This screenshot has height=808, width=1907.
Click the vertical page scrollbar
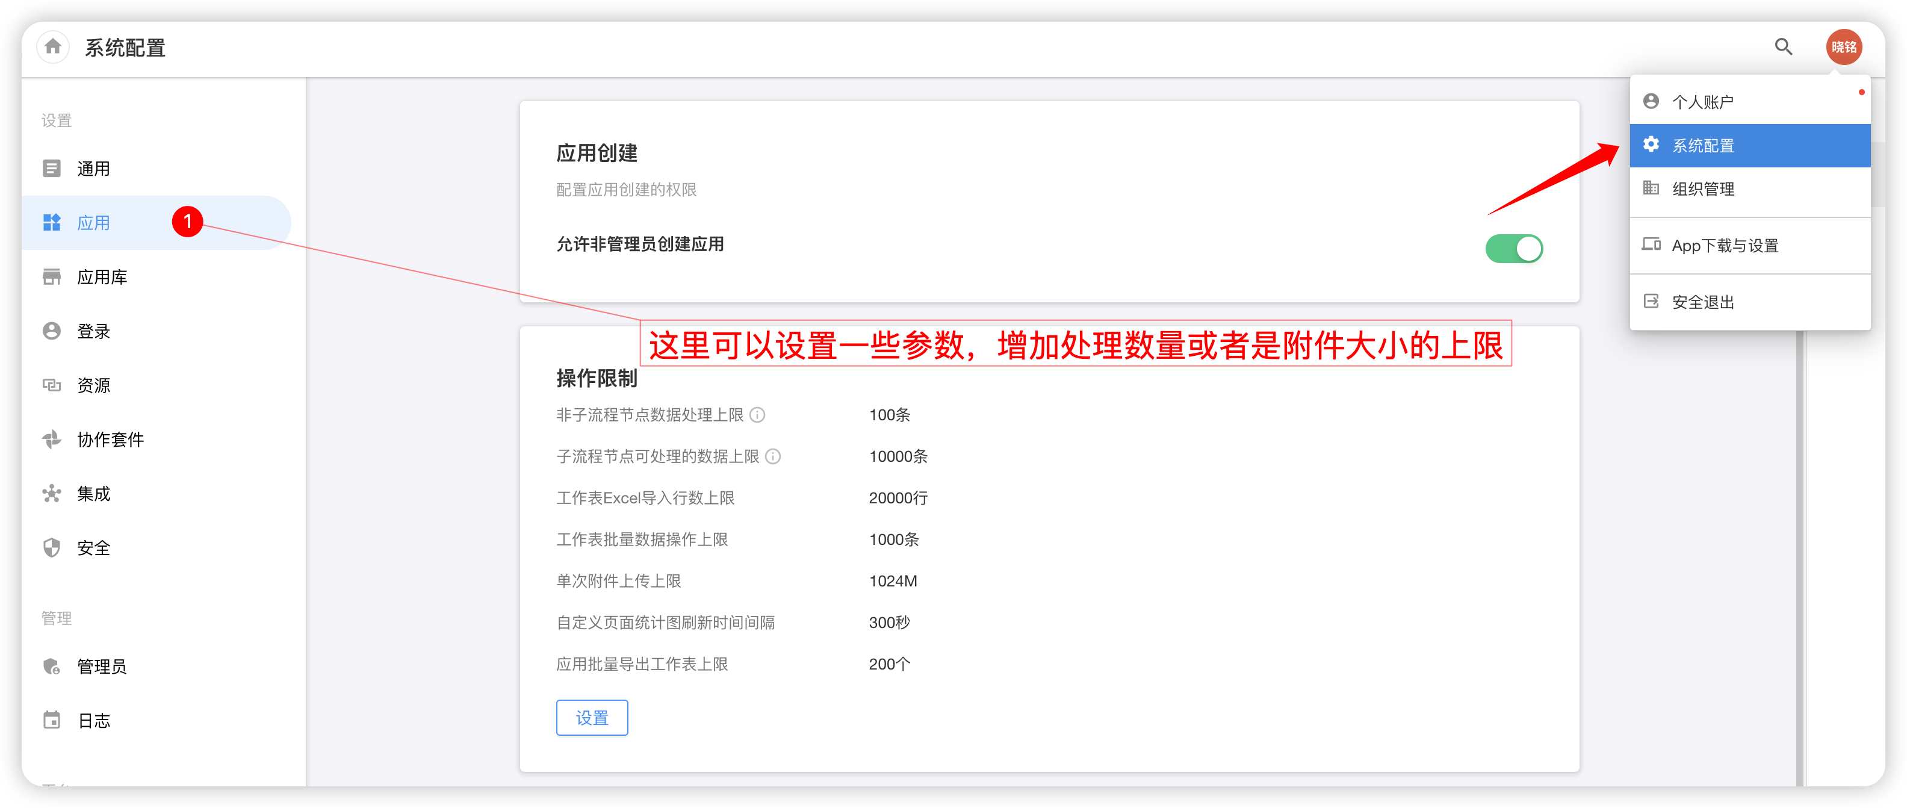click(1800, 556)
